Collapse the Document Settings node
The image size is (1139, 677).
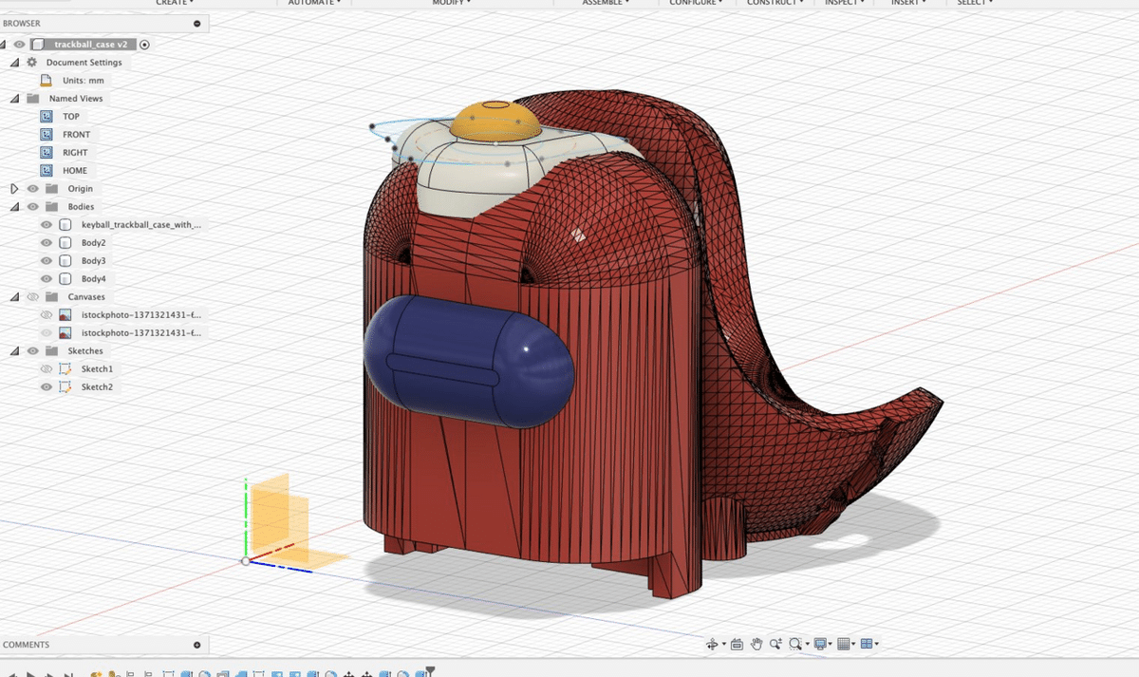pos(14,63)
